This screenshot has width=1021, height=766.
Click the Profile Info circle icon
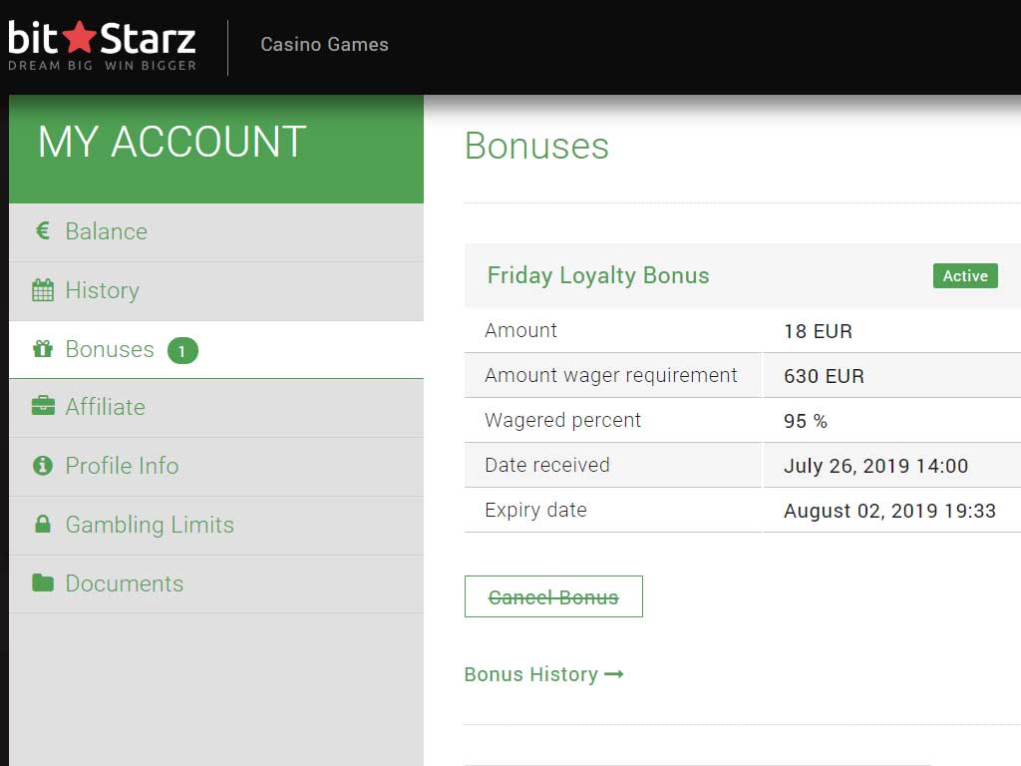click(x=43, y=466)
